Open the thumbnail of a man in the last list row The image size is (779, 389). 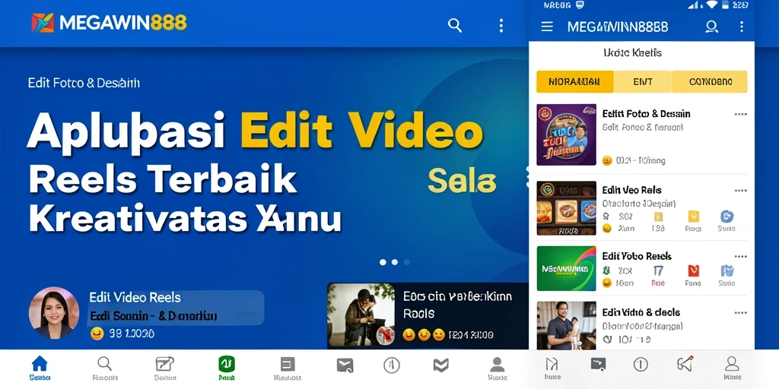[566, 325]
